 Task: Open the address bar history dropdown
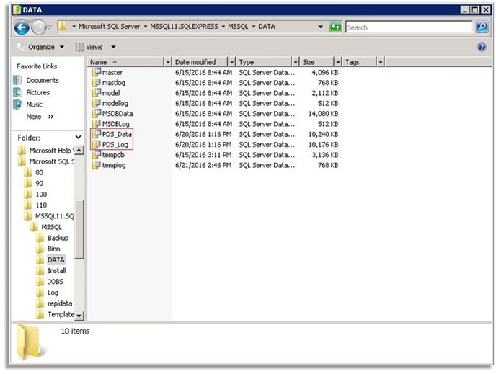[x=320, y=27]
